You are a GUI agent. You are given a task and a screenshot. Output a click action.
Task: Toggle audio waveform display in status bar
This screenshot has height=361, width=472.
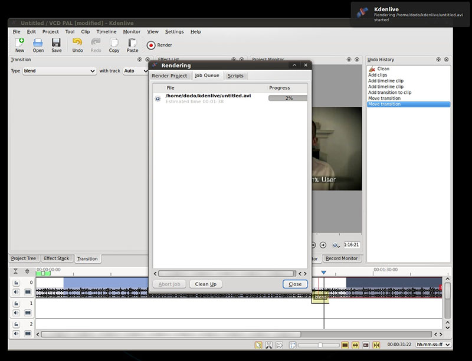point(356,345)
